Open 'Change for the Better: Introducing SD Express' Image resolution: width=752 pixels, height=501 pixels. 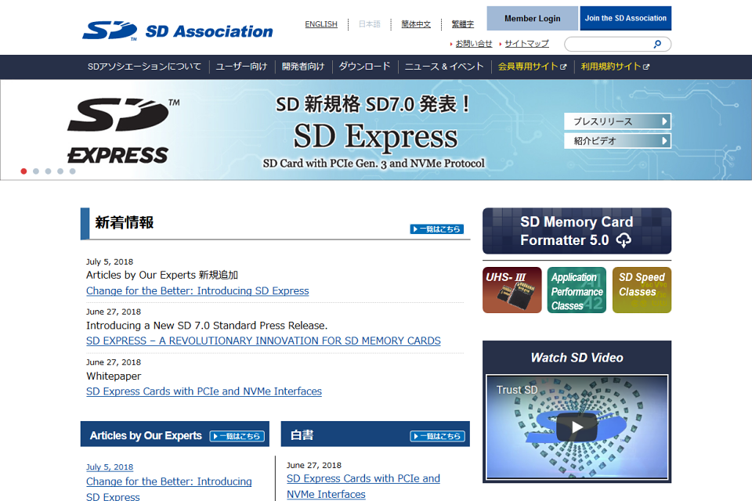(x=197, y=290)
